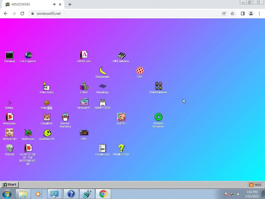Open the Terminal desktop icon
Image resolution: width=265 pixels, height=199 pixels.
coord(10,57)
